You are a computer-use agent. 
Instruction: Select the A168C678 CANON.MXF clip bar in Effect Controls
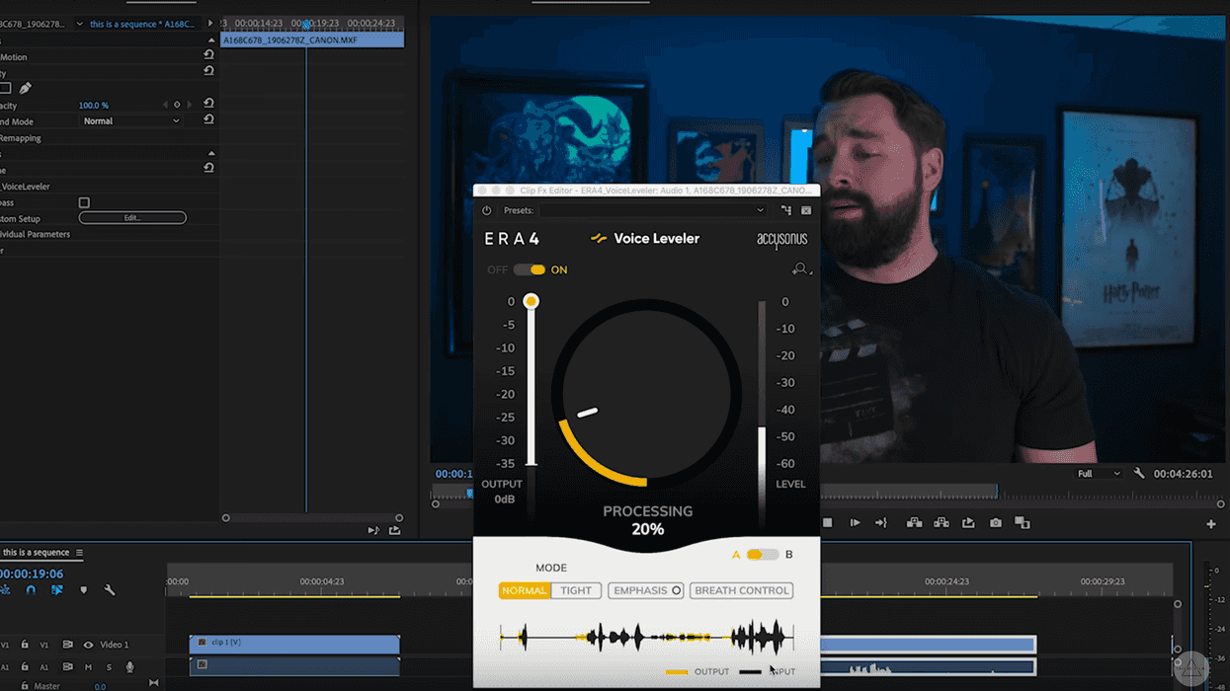312,40
